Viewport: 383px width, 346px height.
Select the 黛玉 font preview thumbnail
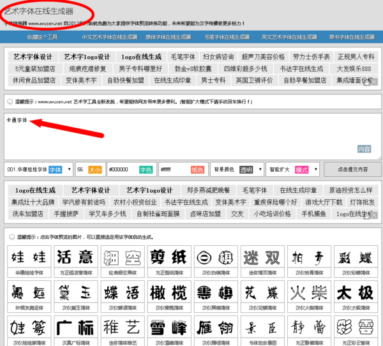pyautogui.click(x=76, y=297)
